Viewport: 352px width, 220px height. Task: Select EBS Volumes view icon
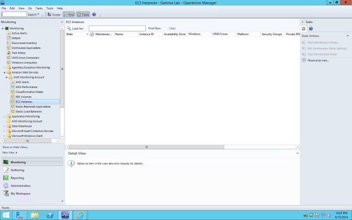[x=13, y=97]
